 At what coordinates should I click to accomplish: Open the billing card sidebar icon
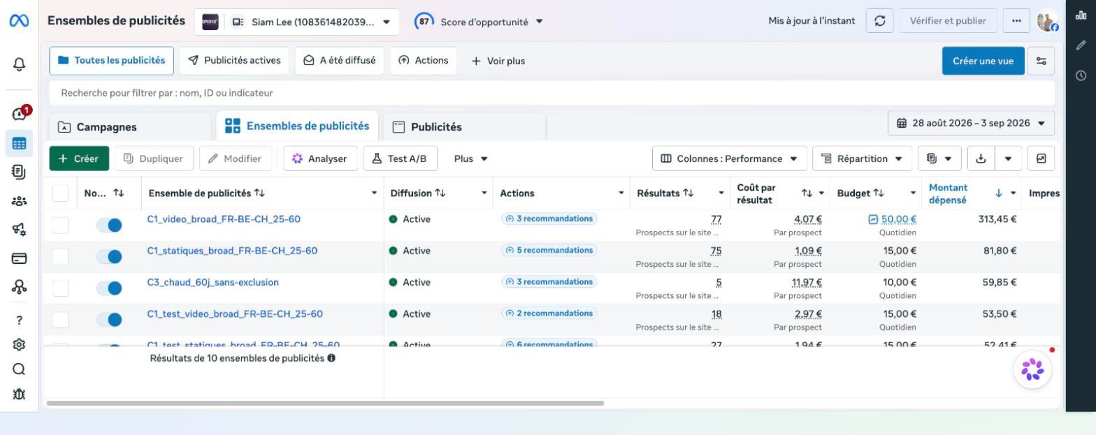pyautogui.click(x=19, y=258)
